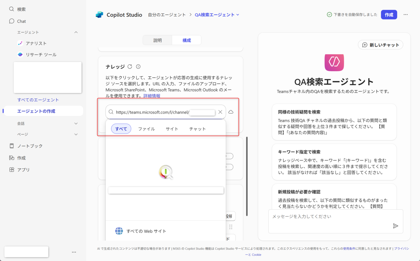Switch to the 構成 tab
420x261 pixels.
[187, 40]
